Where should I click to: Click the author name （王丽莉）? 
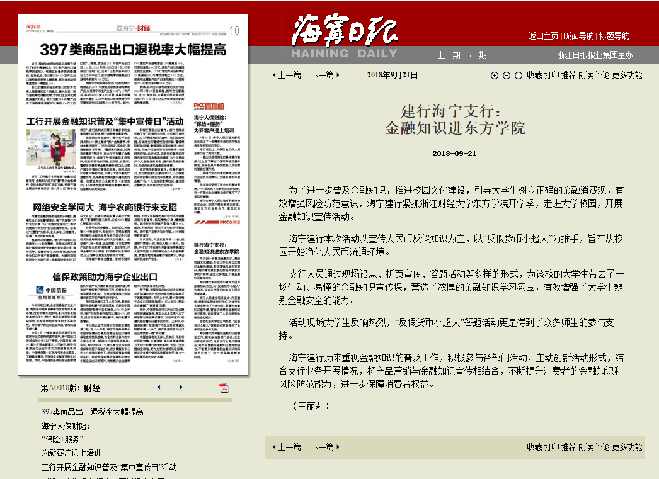tap(311, 406)
